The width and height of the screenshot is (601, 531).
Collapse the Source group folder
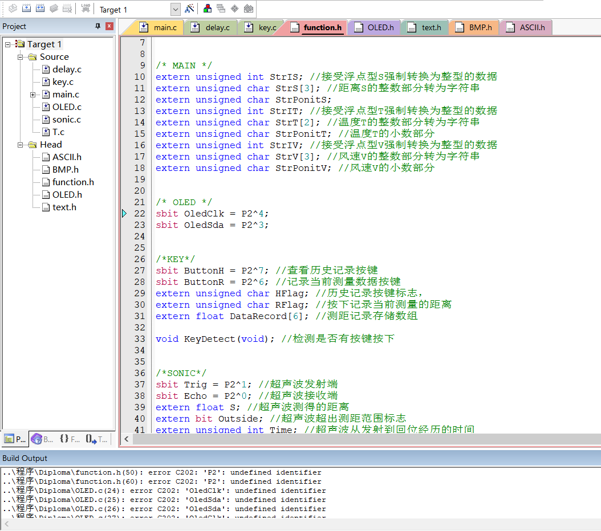20,57
